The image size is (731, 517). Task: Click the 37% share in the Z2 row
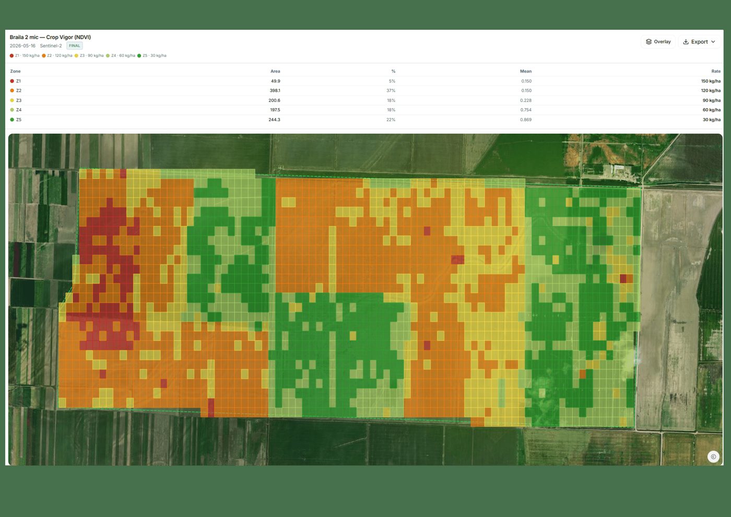click(x=391, y=91)
